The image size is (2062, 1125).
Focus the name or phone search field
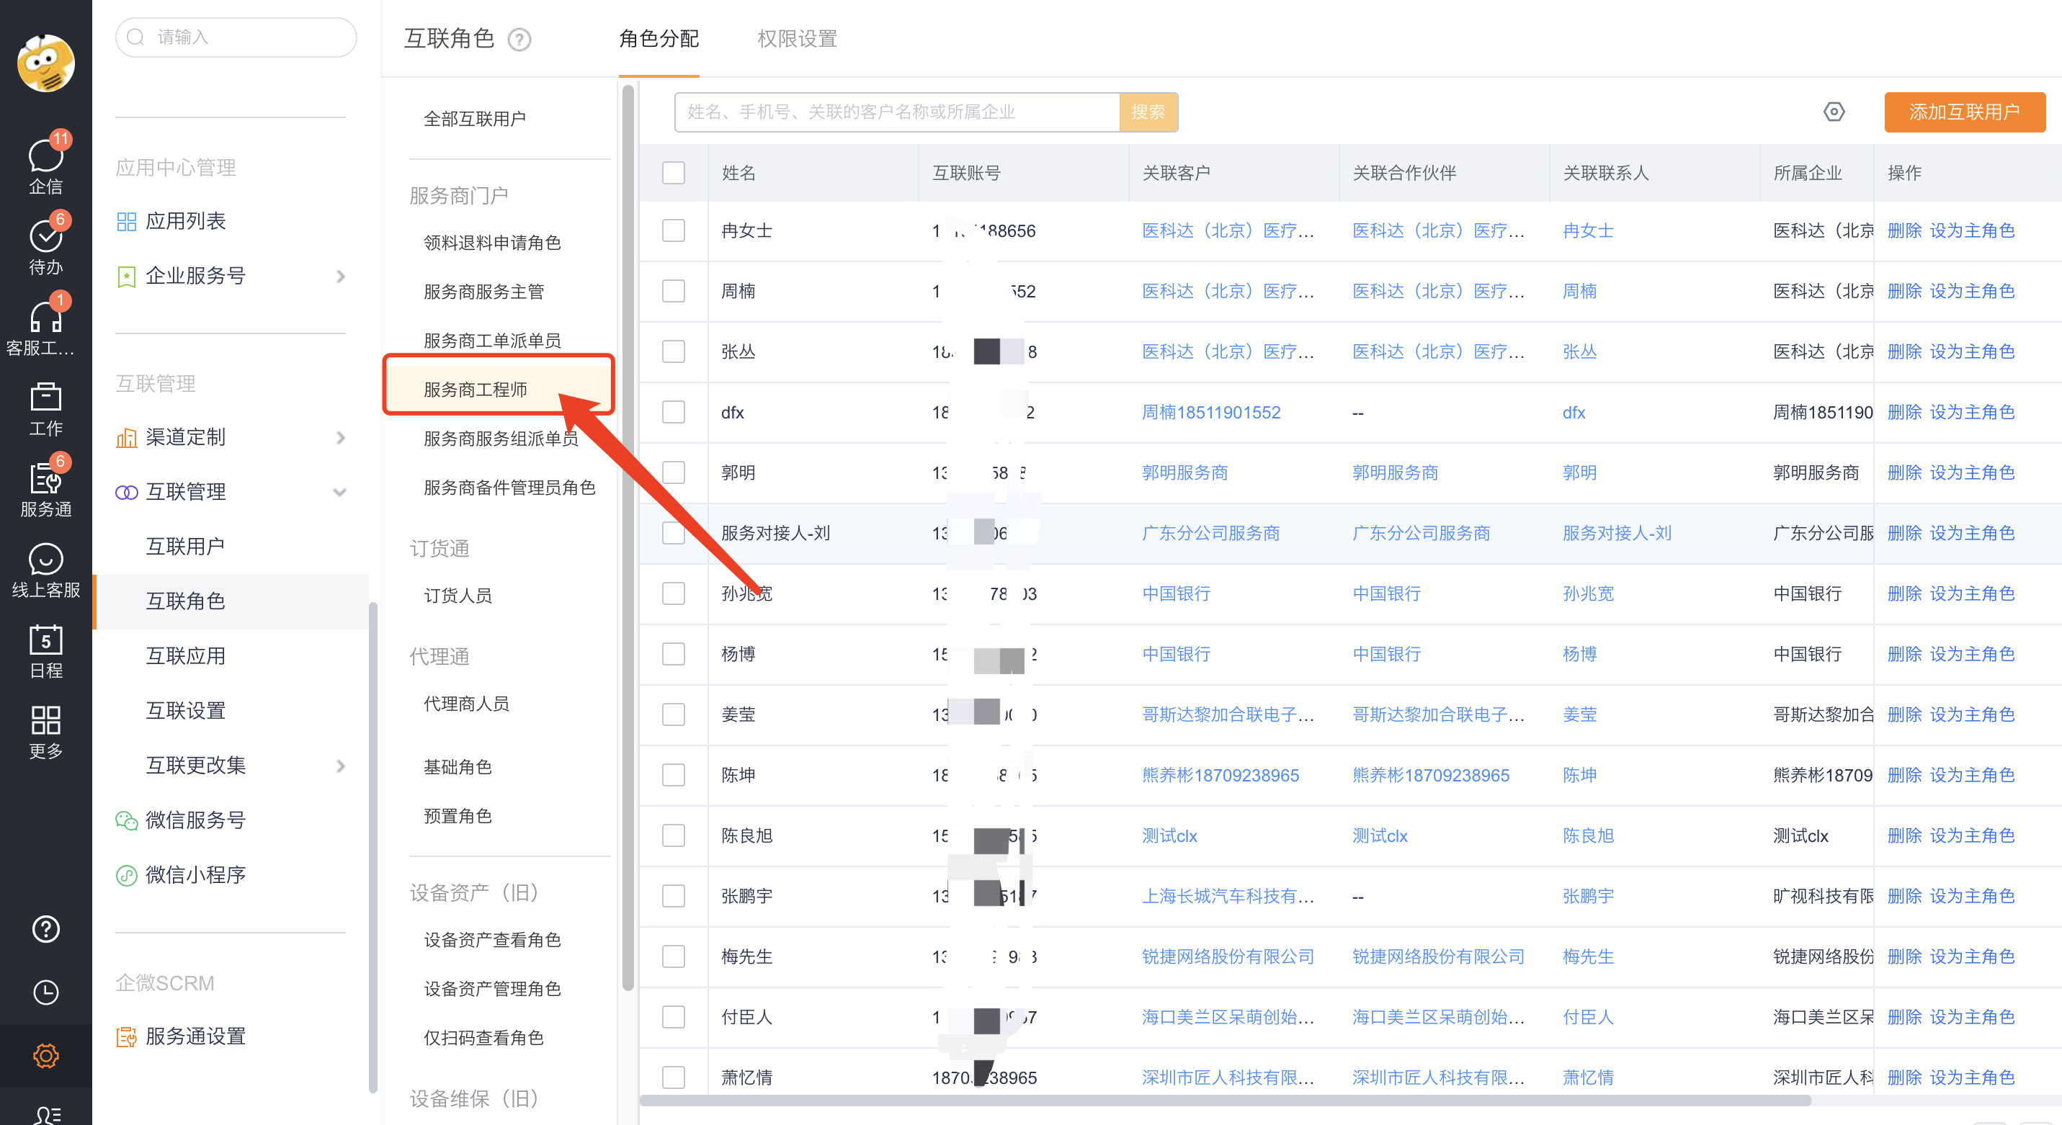click(896, 112)
